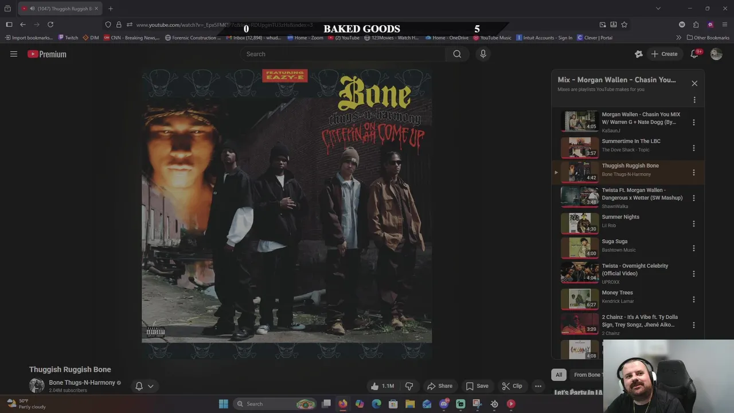Image resolution: width=734 pixels, height=413 pixels.
Task: Click the Bone Thugs-N-Harmony channel avatar
Action: point(37,385)
